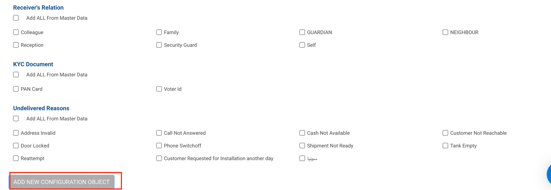This screenshot has height=190, width=551.
Task: Toggle Customer Not Reachable checkbox
Action: point(445,133)
